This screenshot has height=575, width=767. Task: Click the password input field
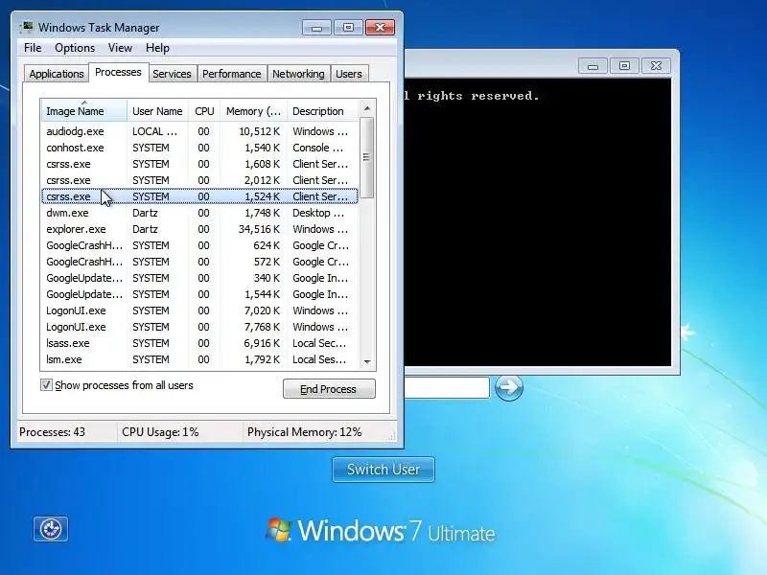[x=447, y=388]
